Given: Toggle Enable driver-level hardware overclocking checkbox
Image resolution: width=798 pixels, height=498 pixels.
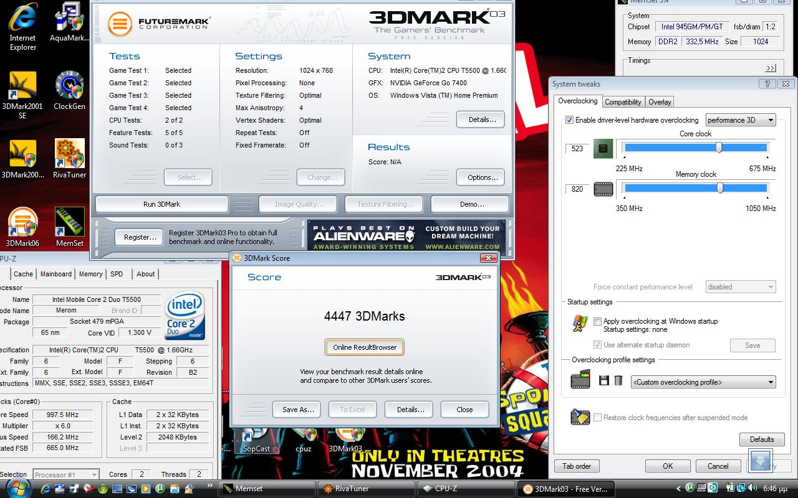Looking at the screenshot, I should [569, 120].
